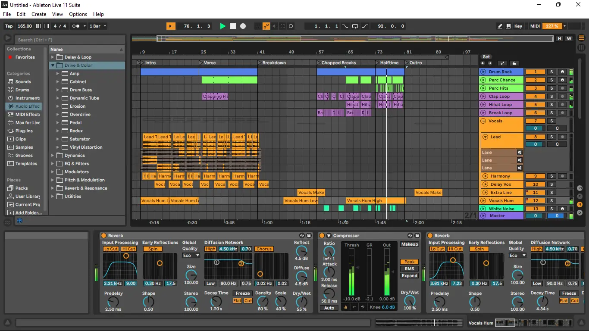Click the browser search field

tap(69, 40)
